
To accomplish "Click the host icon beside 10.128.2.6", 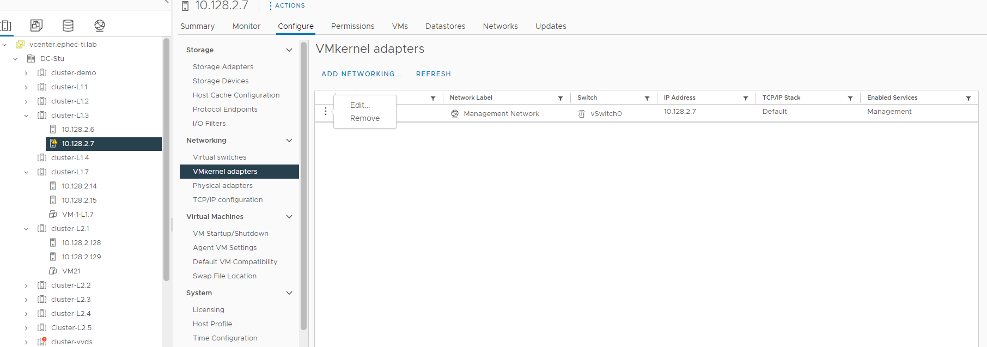I will [x=53, y=129].
